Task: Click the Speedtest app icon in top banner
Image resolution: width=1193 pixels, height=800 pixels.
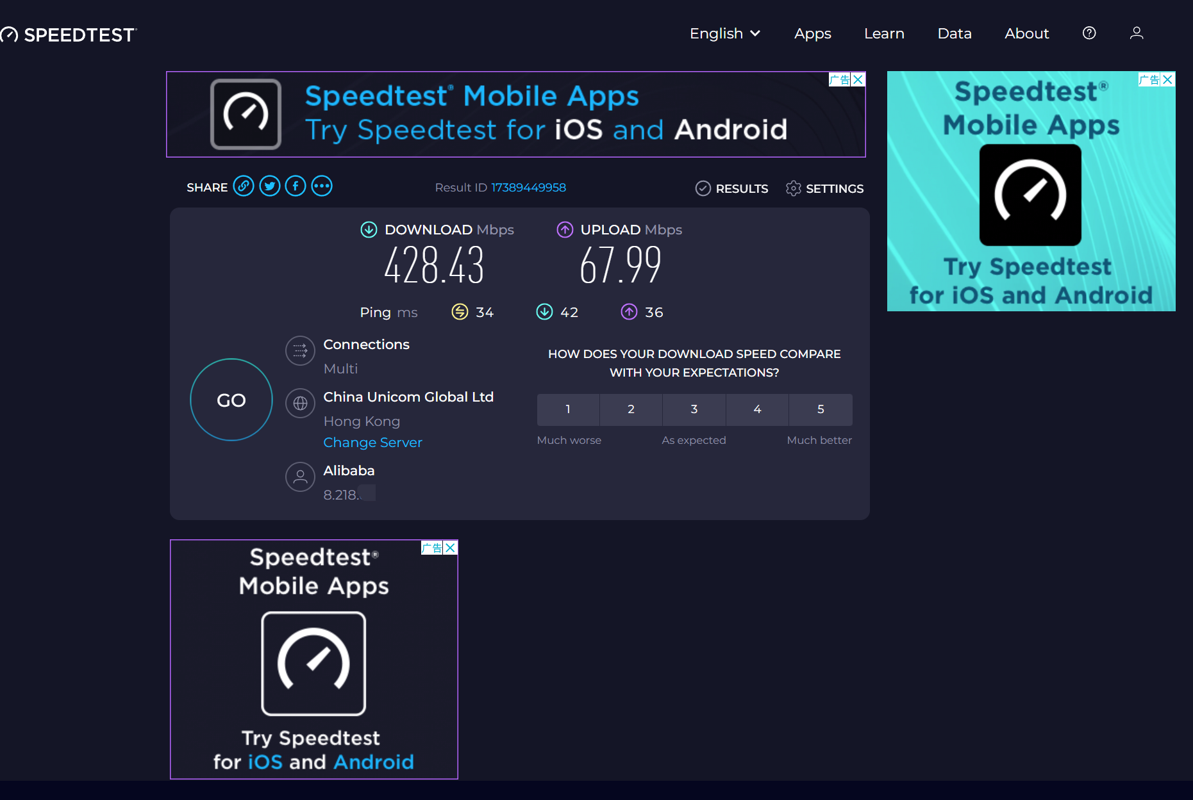Action: (x=246, y=114)
